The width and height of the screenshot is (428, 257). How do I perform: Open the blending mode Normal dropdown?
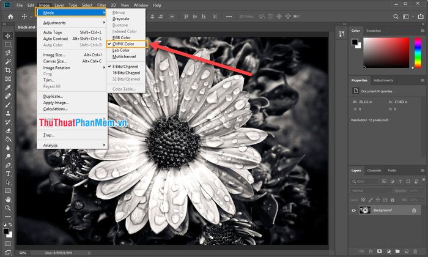[371, 190]
